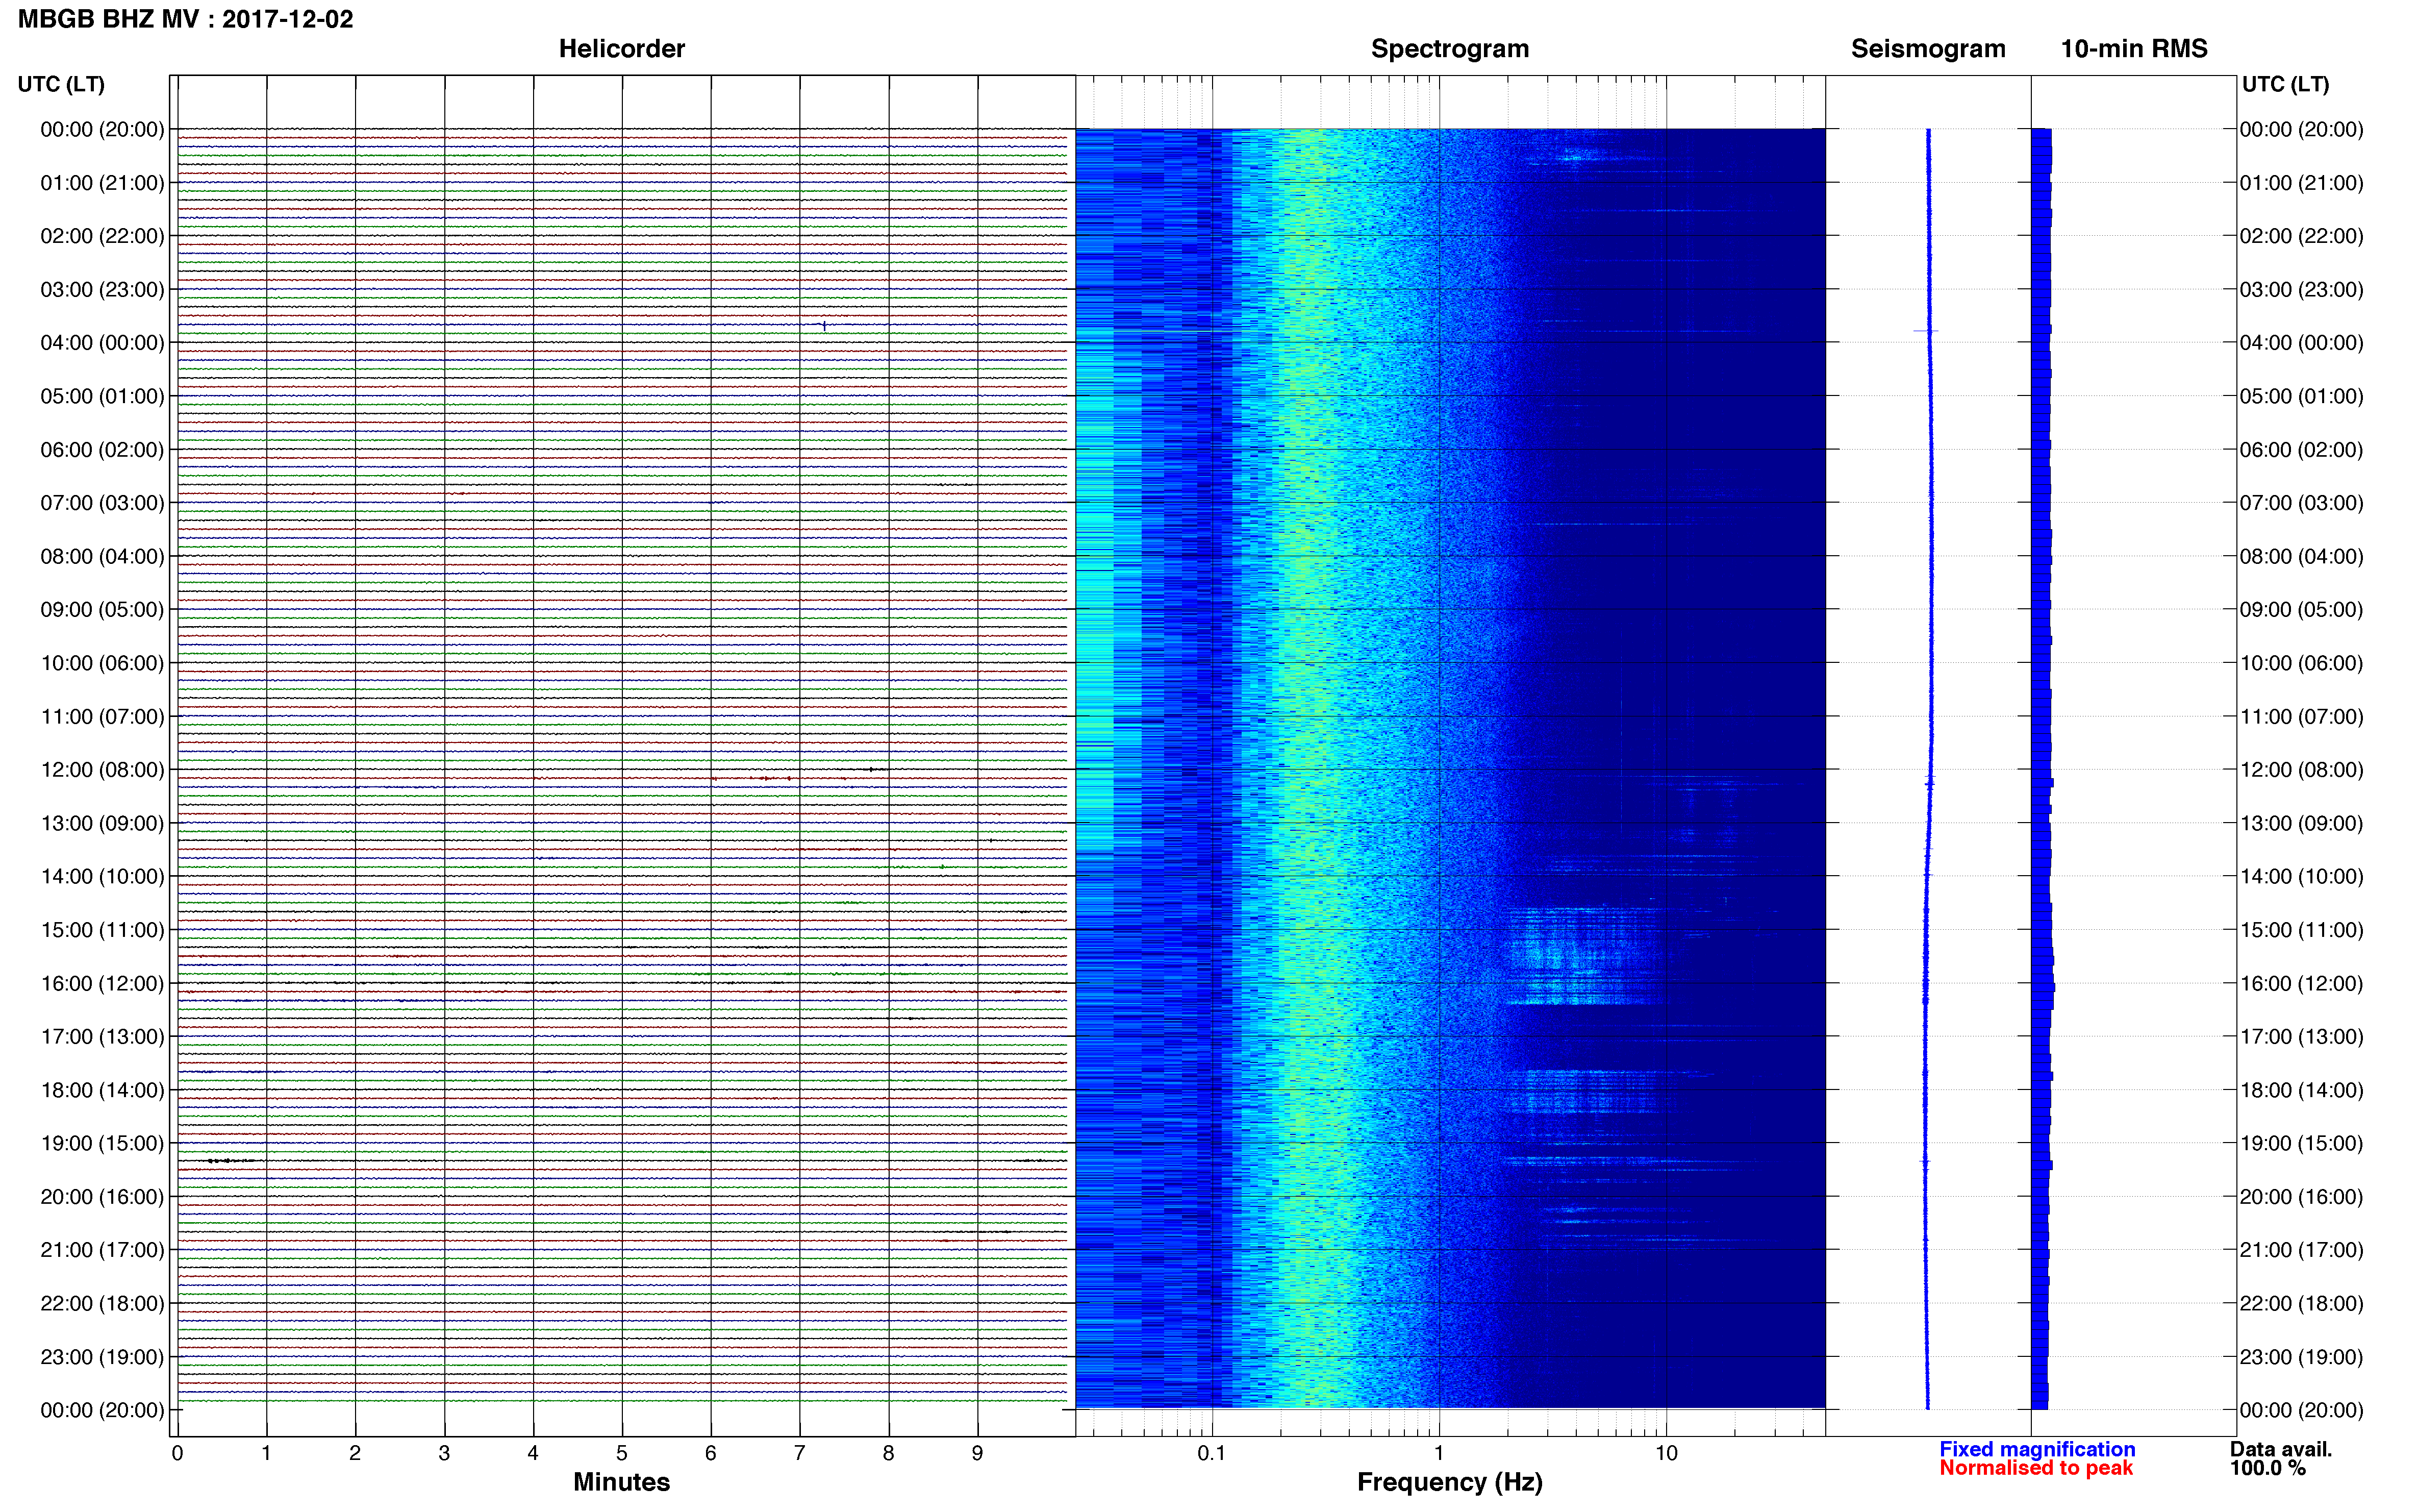Click '14:00 (10:00)' on the left time axis
Viewport: 2418px width, 1512px height.
pos(102,876)
